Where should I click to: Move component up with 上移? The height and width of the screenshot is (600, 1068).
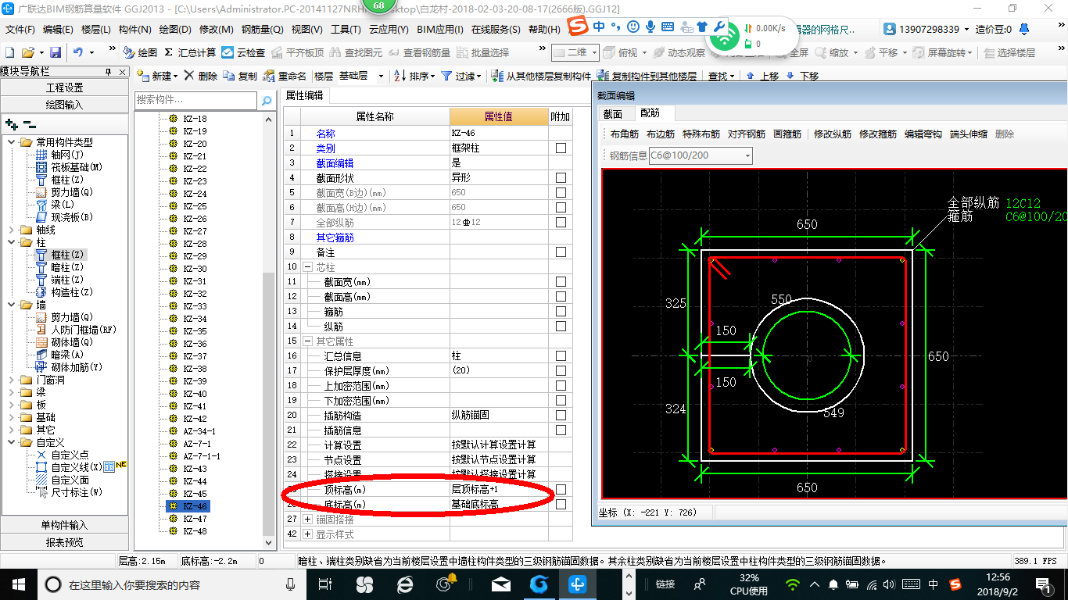(762, 76)
